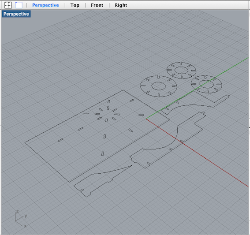Select the single viewport layout icon

click(x=19, y=5)
